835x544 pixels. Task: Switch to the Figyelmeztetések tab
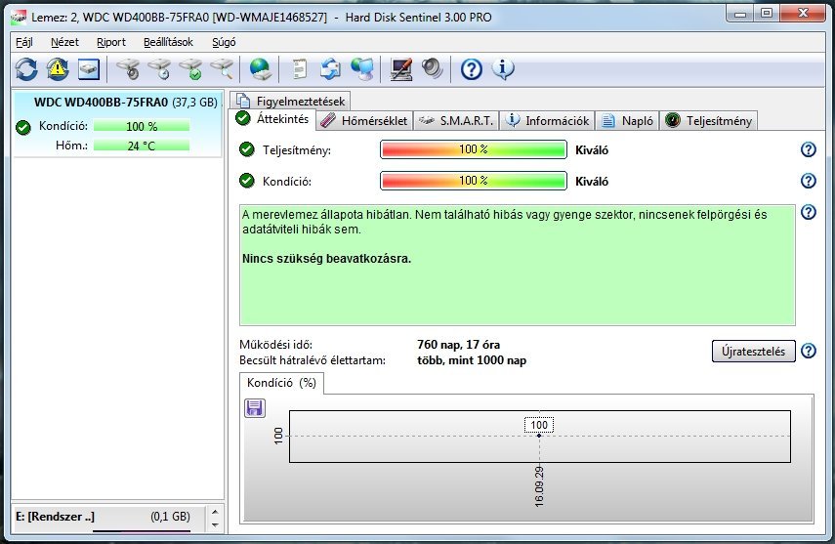coord(291,101)
